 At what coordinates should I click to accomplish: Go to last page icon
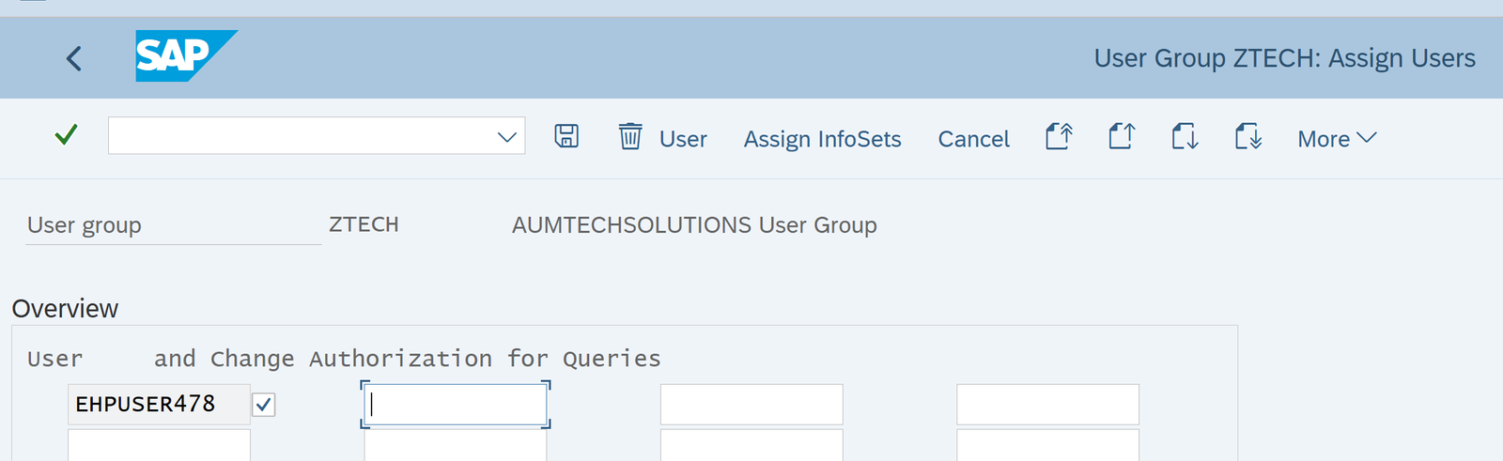[x=1247, y=137]
